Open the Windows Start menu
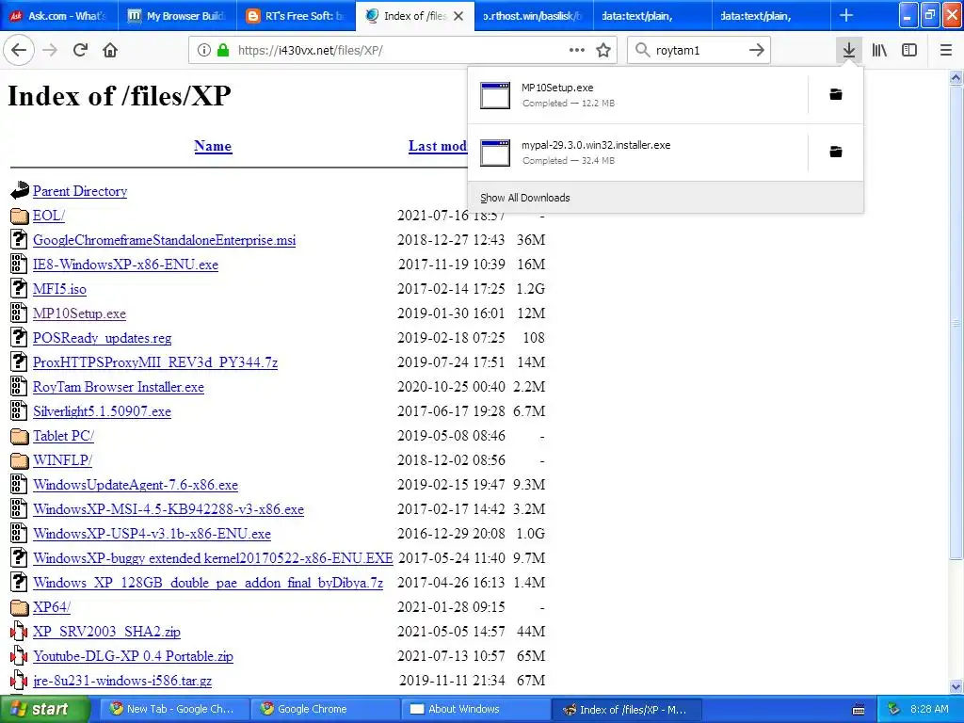The height and width of the screenshot is (723, 964). click(x=45, y=709)
